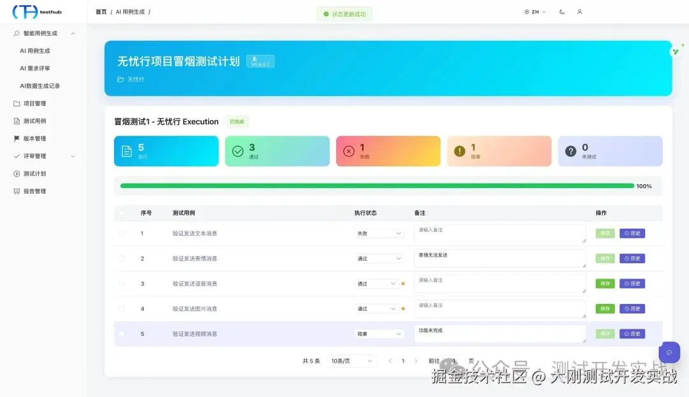Save the 验证发送语音消息 row with 保存
The image size is (689, 397).
click(x=605, y=284)
